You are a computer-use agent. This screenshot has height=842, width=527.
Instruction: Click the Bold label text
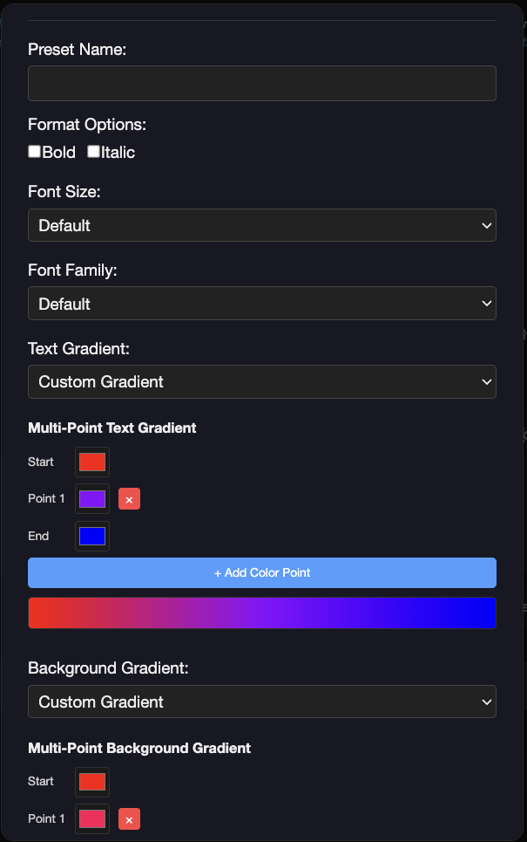(59, 153)
